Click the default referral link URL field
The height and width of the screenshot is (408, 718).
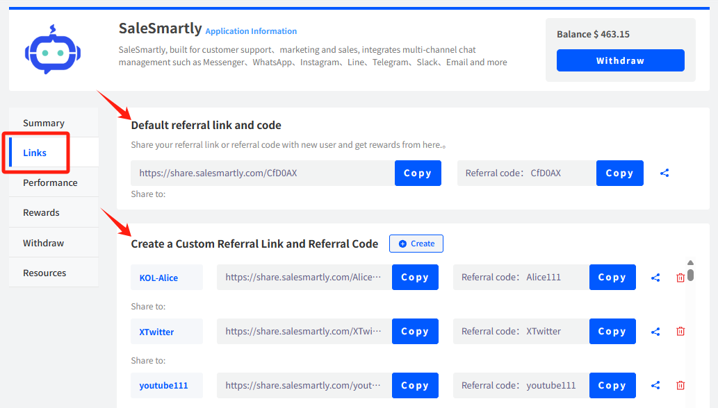(263, 173)
